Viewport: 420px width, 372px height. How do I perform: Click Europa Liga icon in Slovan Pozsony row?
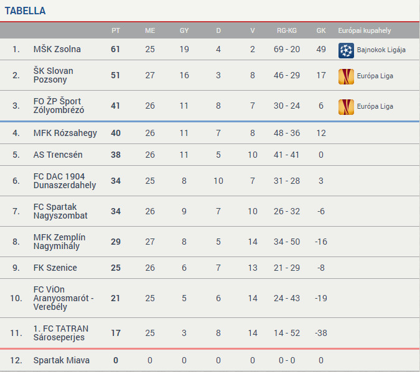346,76
